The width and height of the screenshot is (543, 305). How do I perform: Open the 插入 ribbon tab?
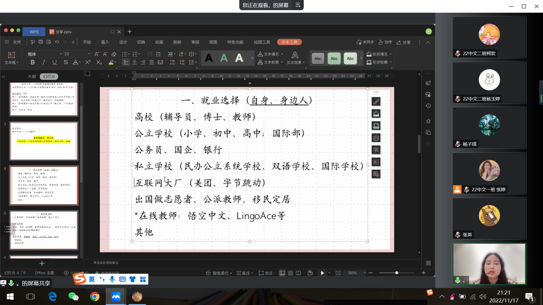coord(105,42)
